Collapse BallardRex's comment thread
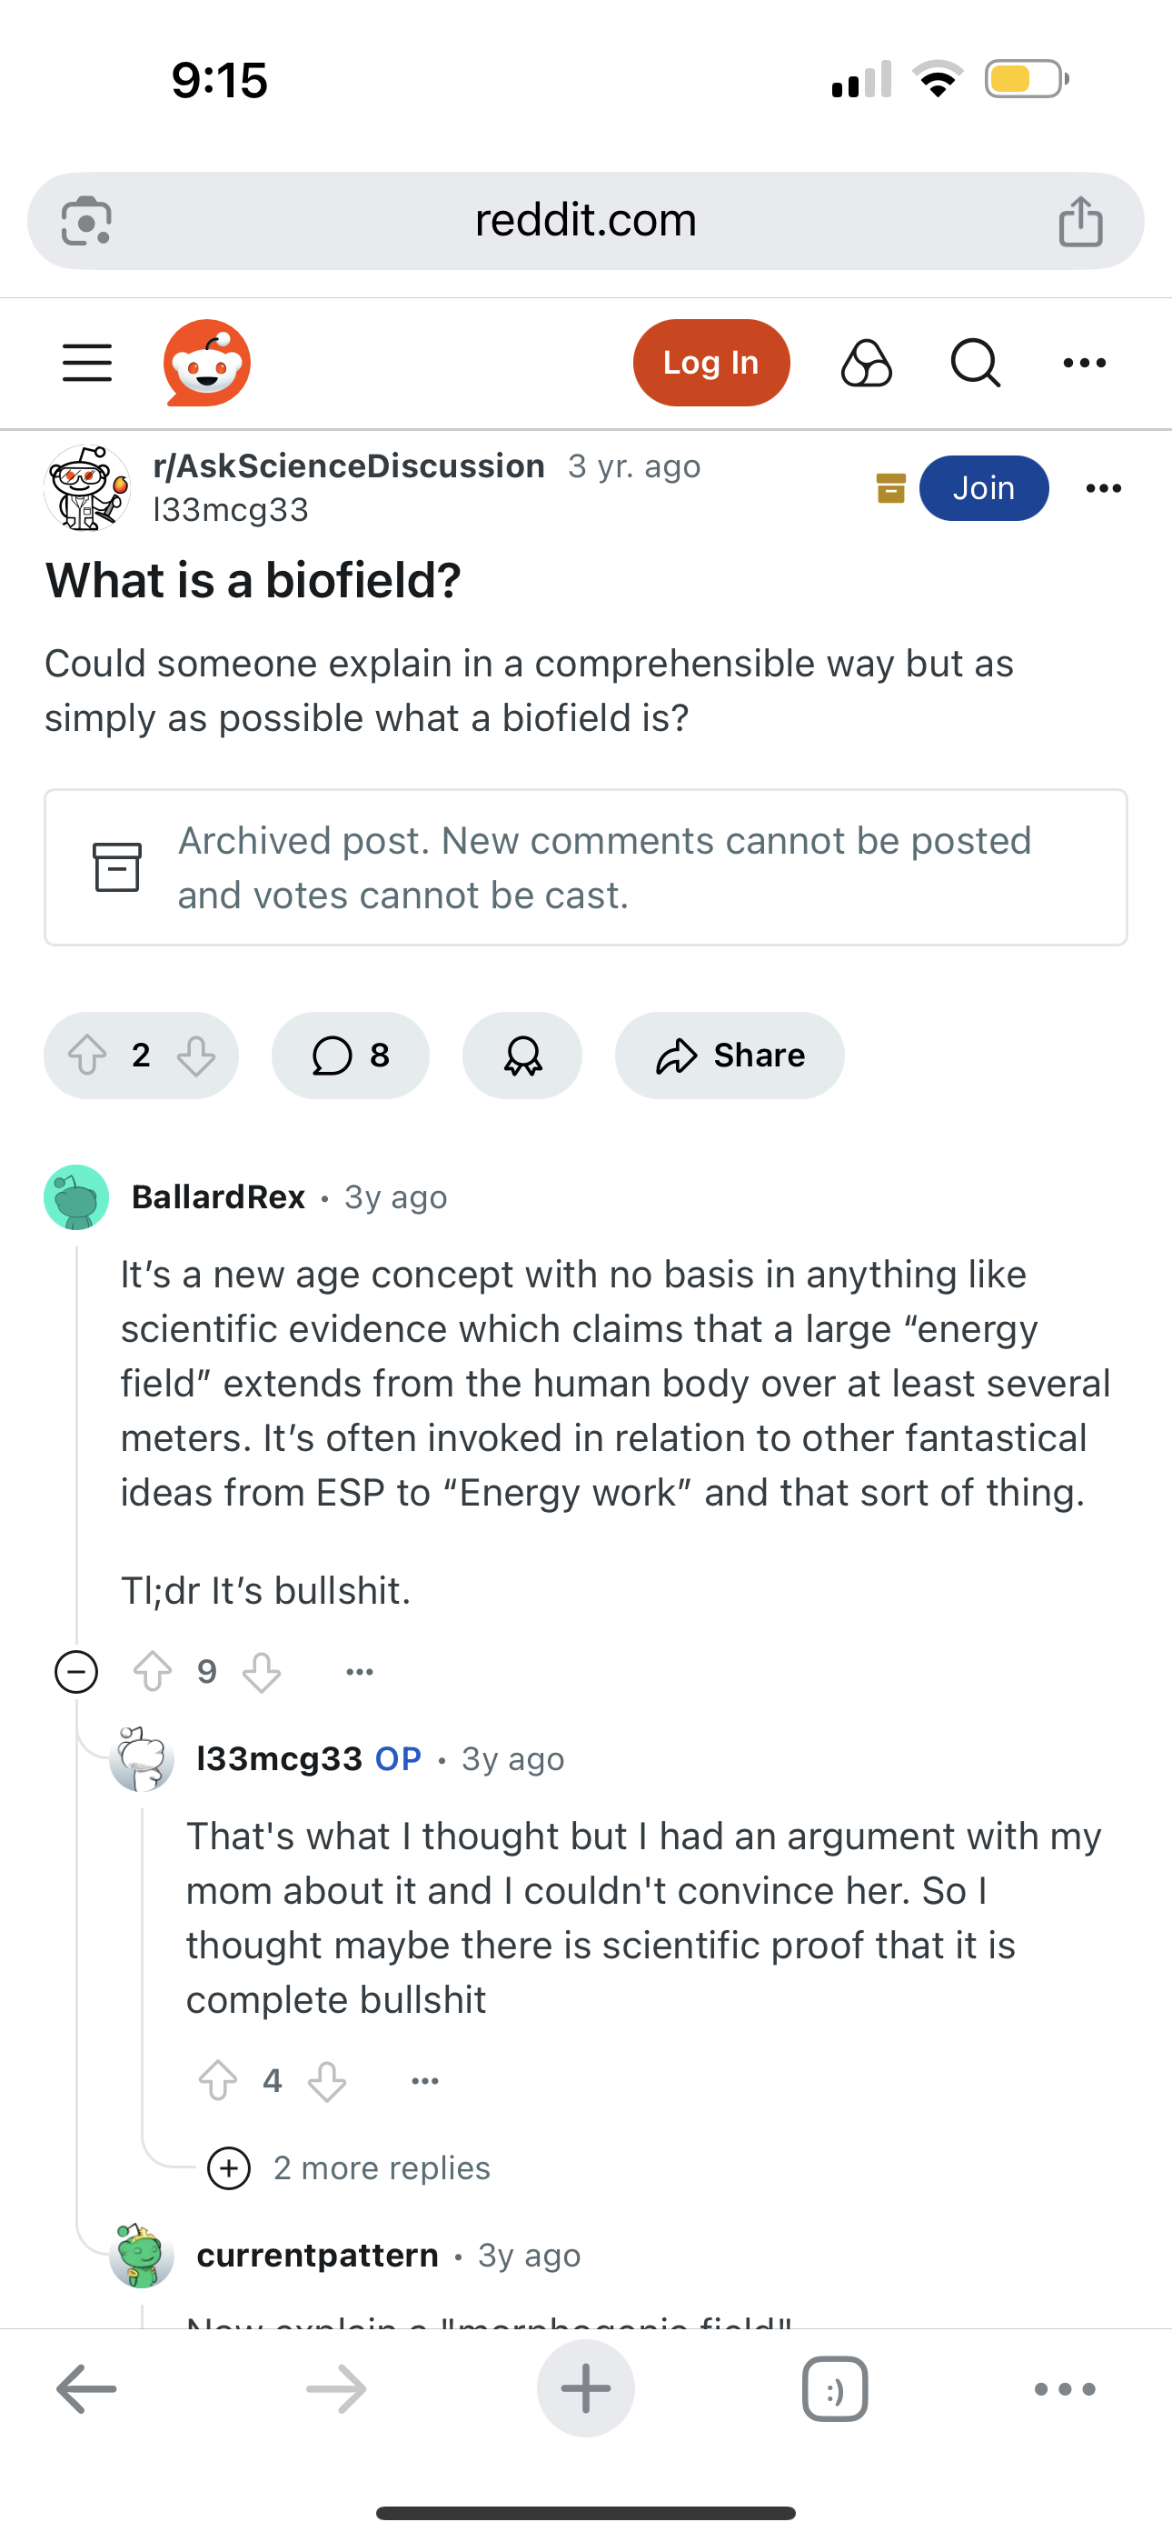 pyautogui.click(x=76, y=1673)
